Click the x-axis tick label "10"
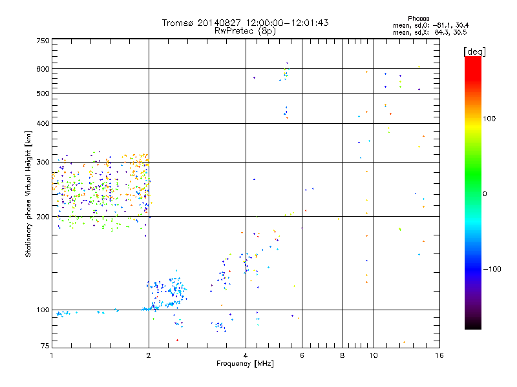The image size is (517, 387). pyautogui.click(x=374, y=355)
